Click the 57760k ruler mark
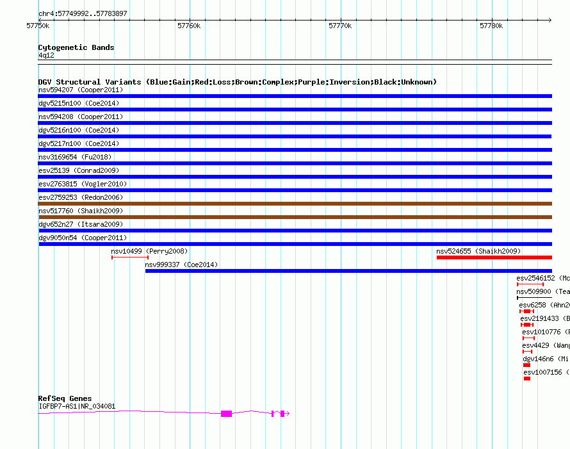570x449 pixels. point(189,26)
